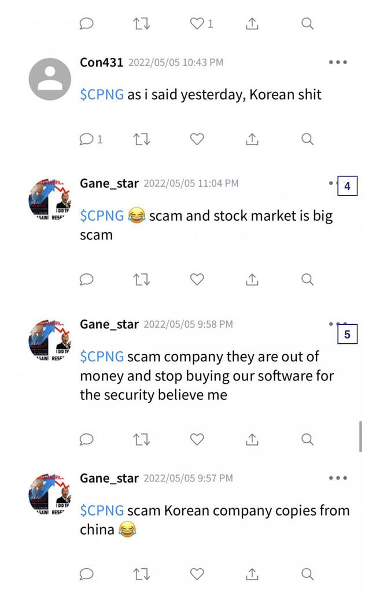Like Con431's Korean post
Viewport: 376px width, 593px height.
(197, 139)
